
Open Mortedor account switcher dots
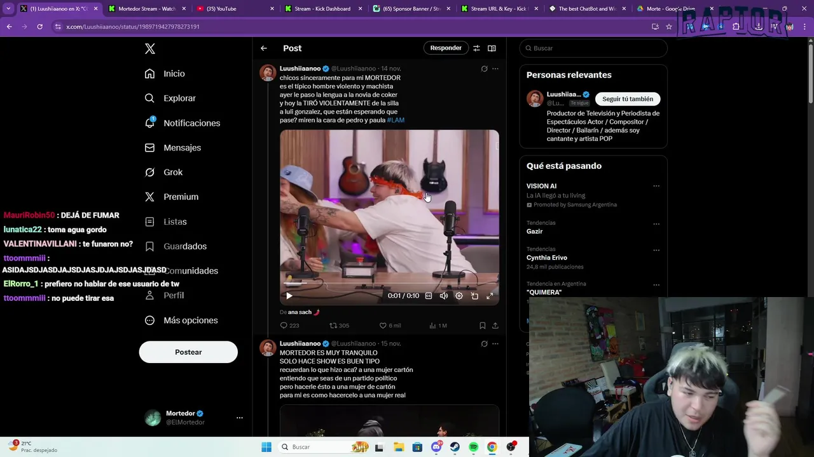(240, 418)
